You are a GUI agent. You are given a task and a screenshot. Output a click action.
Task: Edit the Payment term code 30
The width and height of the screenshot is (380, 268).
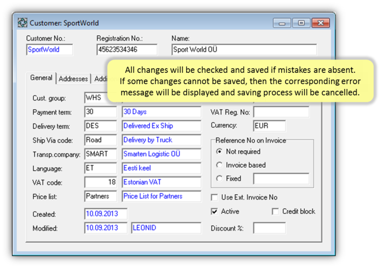pyautogui.click(x=100, y=112)
